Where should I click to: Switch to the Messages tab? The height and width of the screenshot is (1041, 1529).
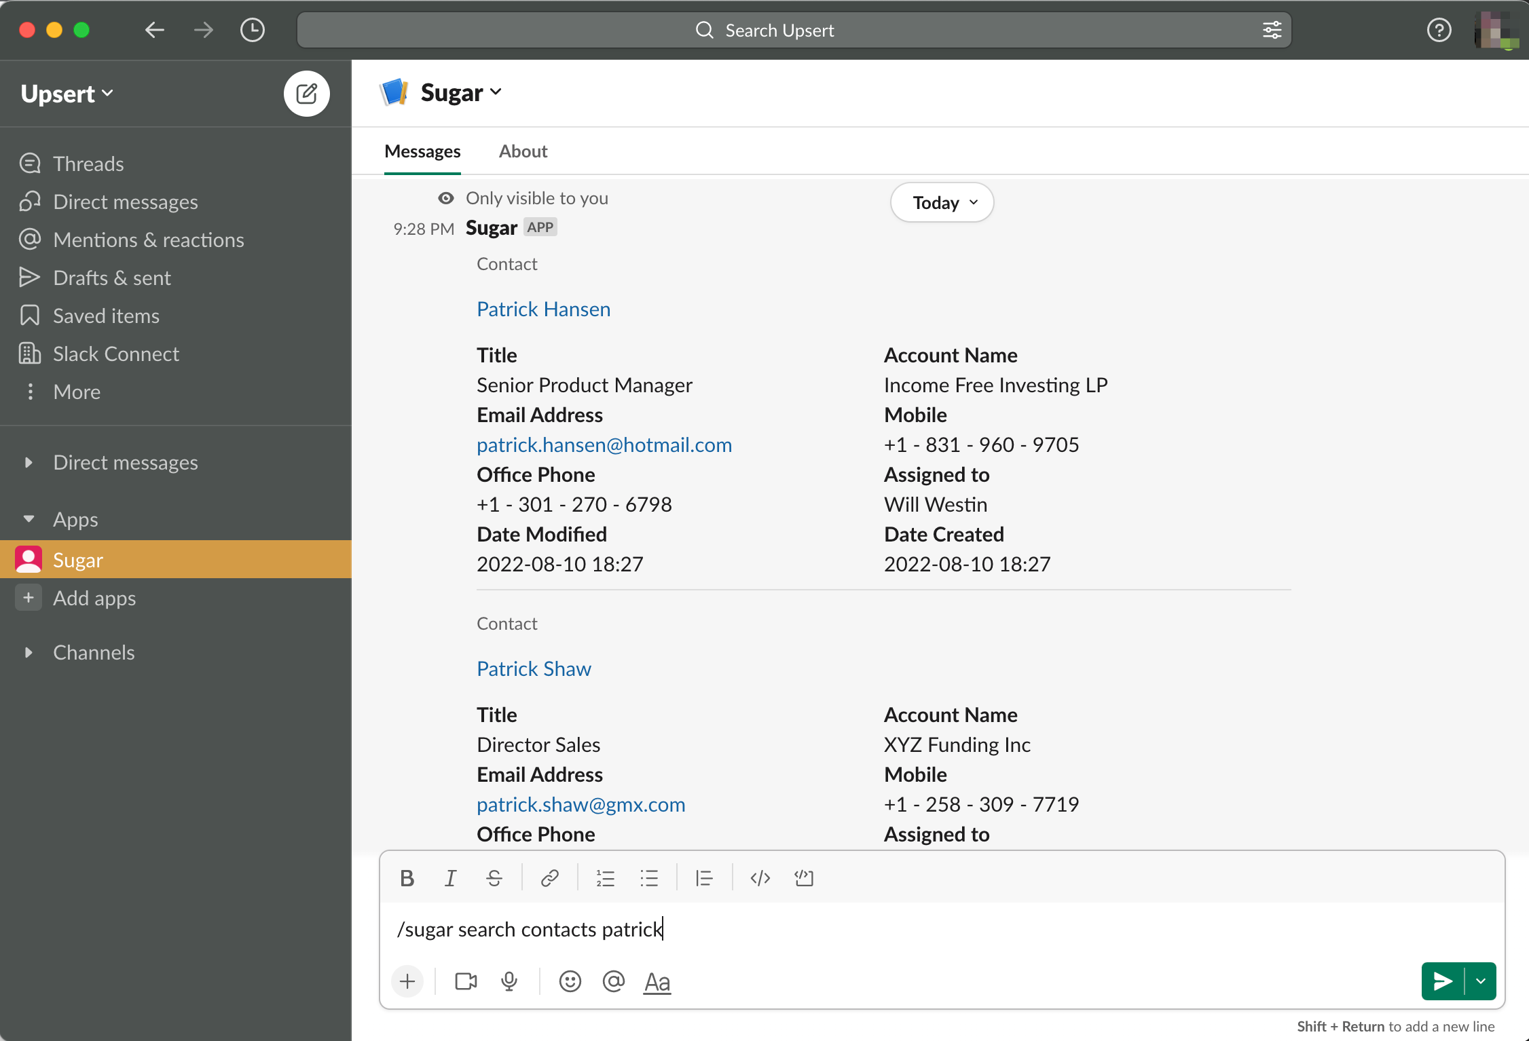(422, 151)
